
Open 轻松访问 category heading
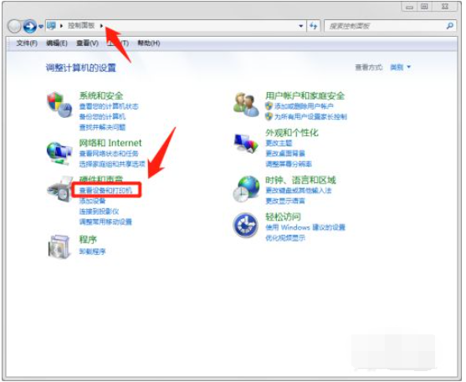pyautogui.click(x=283, y=216)
